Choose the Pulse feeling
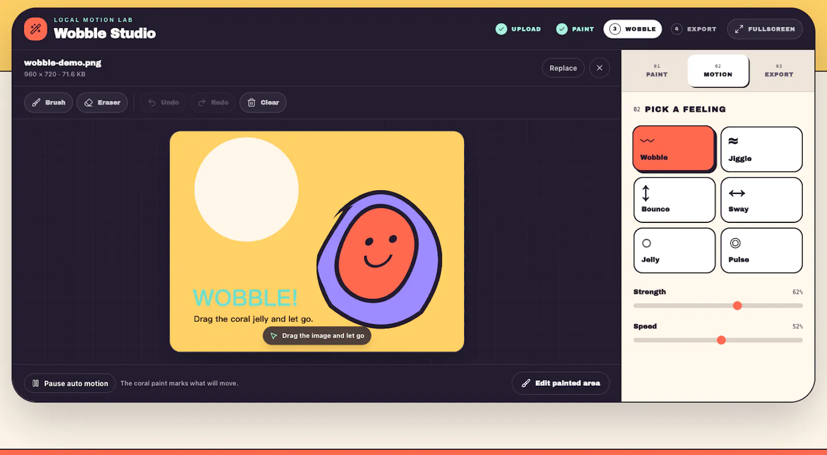This screenshot has width=827, height=455. 761,250
